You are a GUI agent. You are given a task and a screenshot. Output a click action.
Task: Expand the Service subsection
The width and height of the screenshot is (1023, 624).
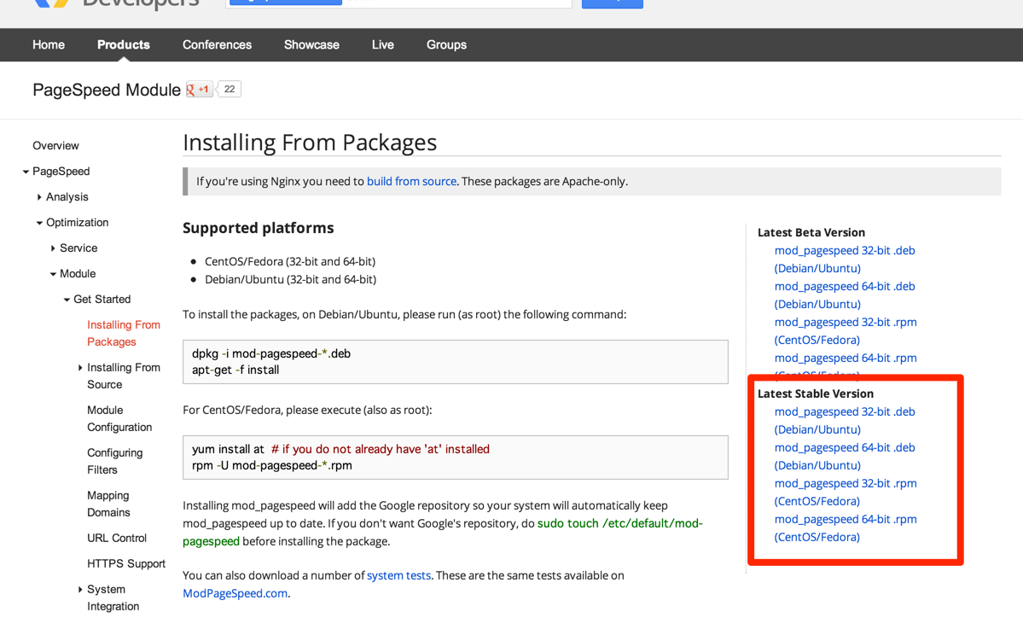click(x=53, y=248)
